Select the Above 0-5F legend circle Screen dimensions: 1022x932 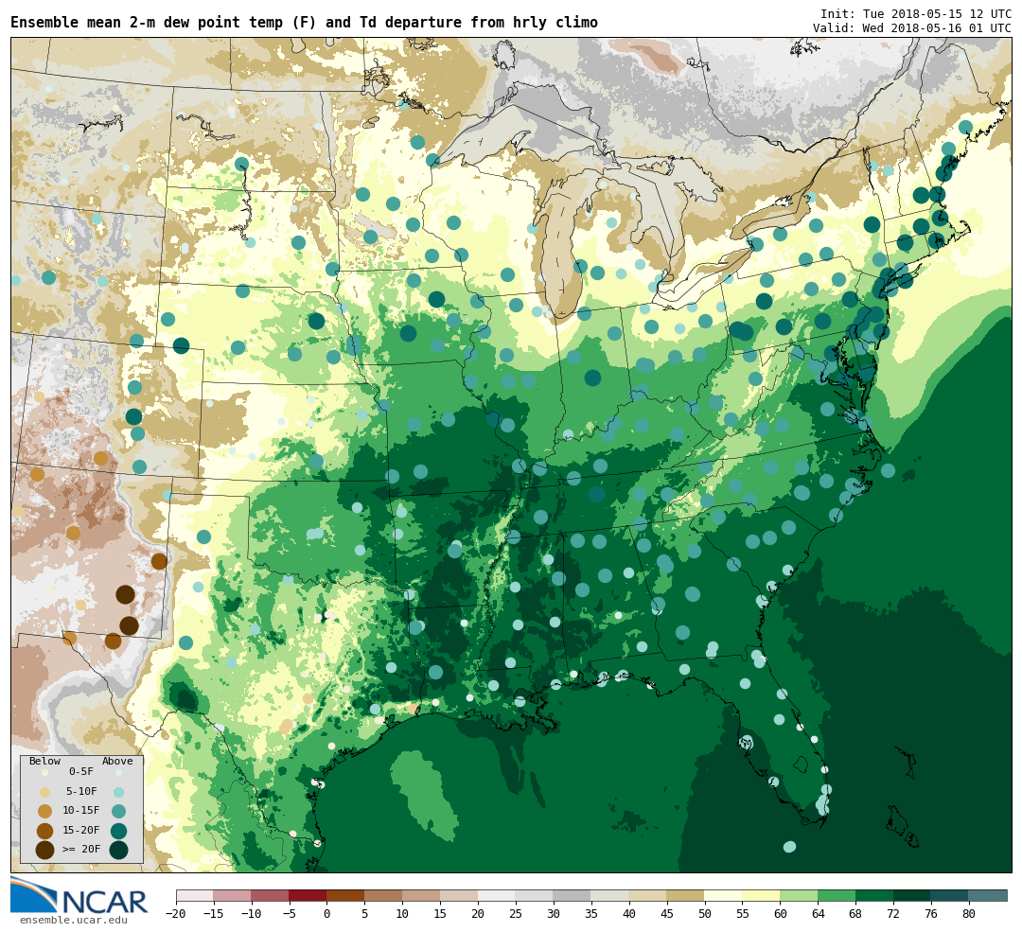[x=118, y=772]
